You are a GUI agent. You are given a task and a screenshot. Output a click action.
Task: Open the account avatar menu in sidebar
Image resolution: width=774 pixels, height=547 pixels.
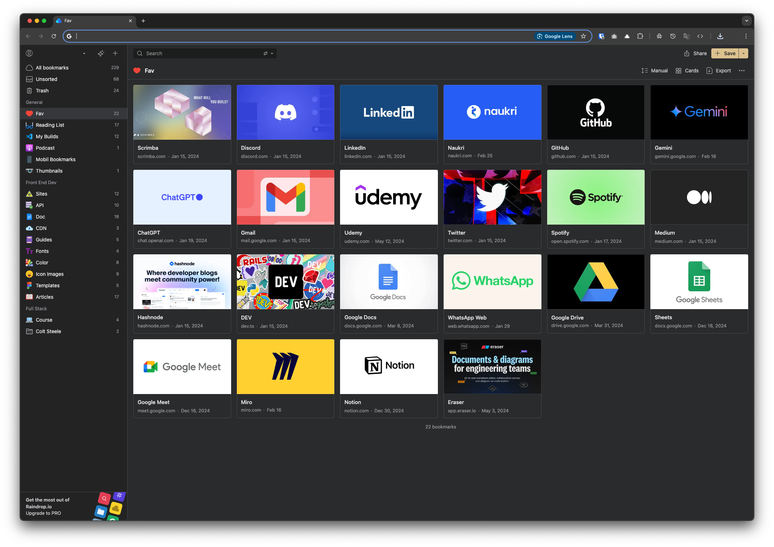29,53
